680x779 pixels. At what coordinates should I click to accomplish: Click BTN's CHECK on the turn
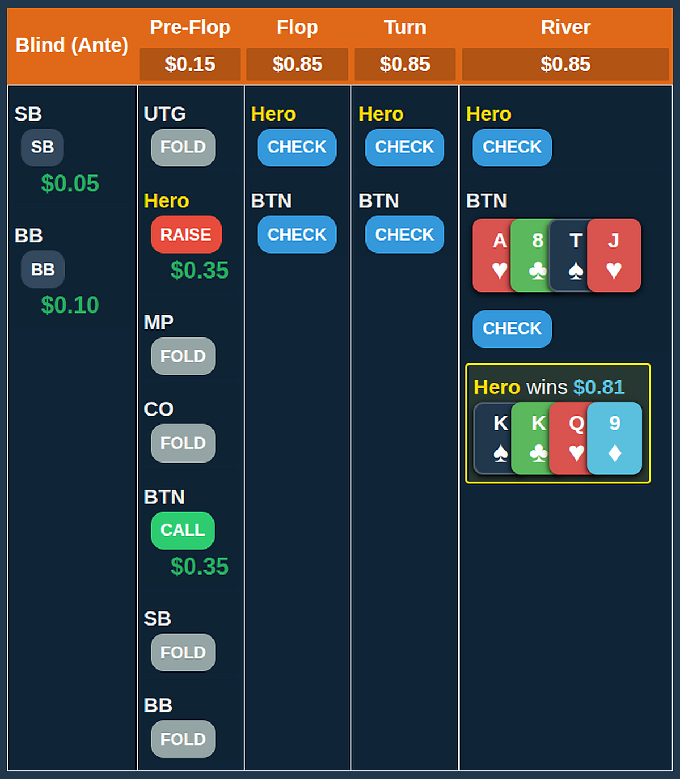tap(405, 234)
